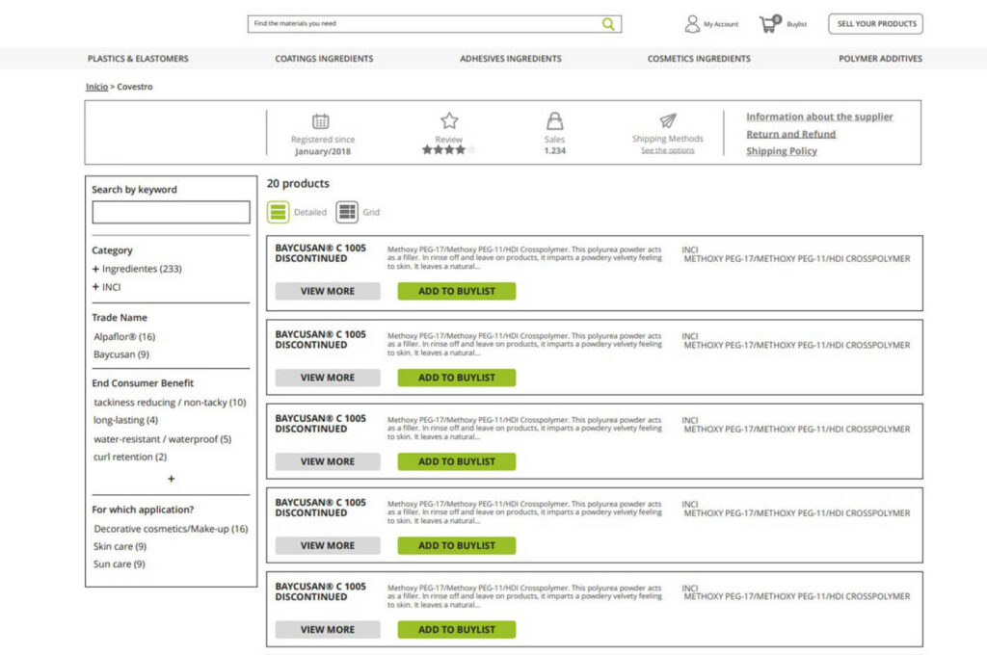
Task: Filter by Skin care (9)
Action: point(120,546)
